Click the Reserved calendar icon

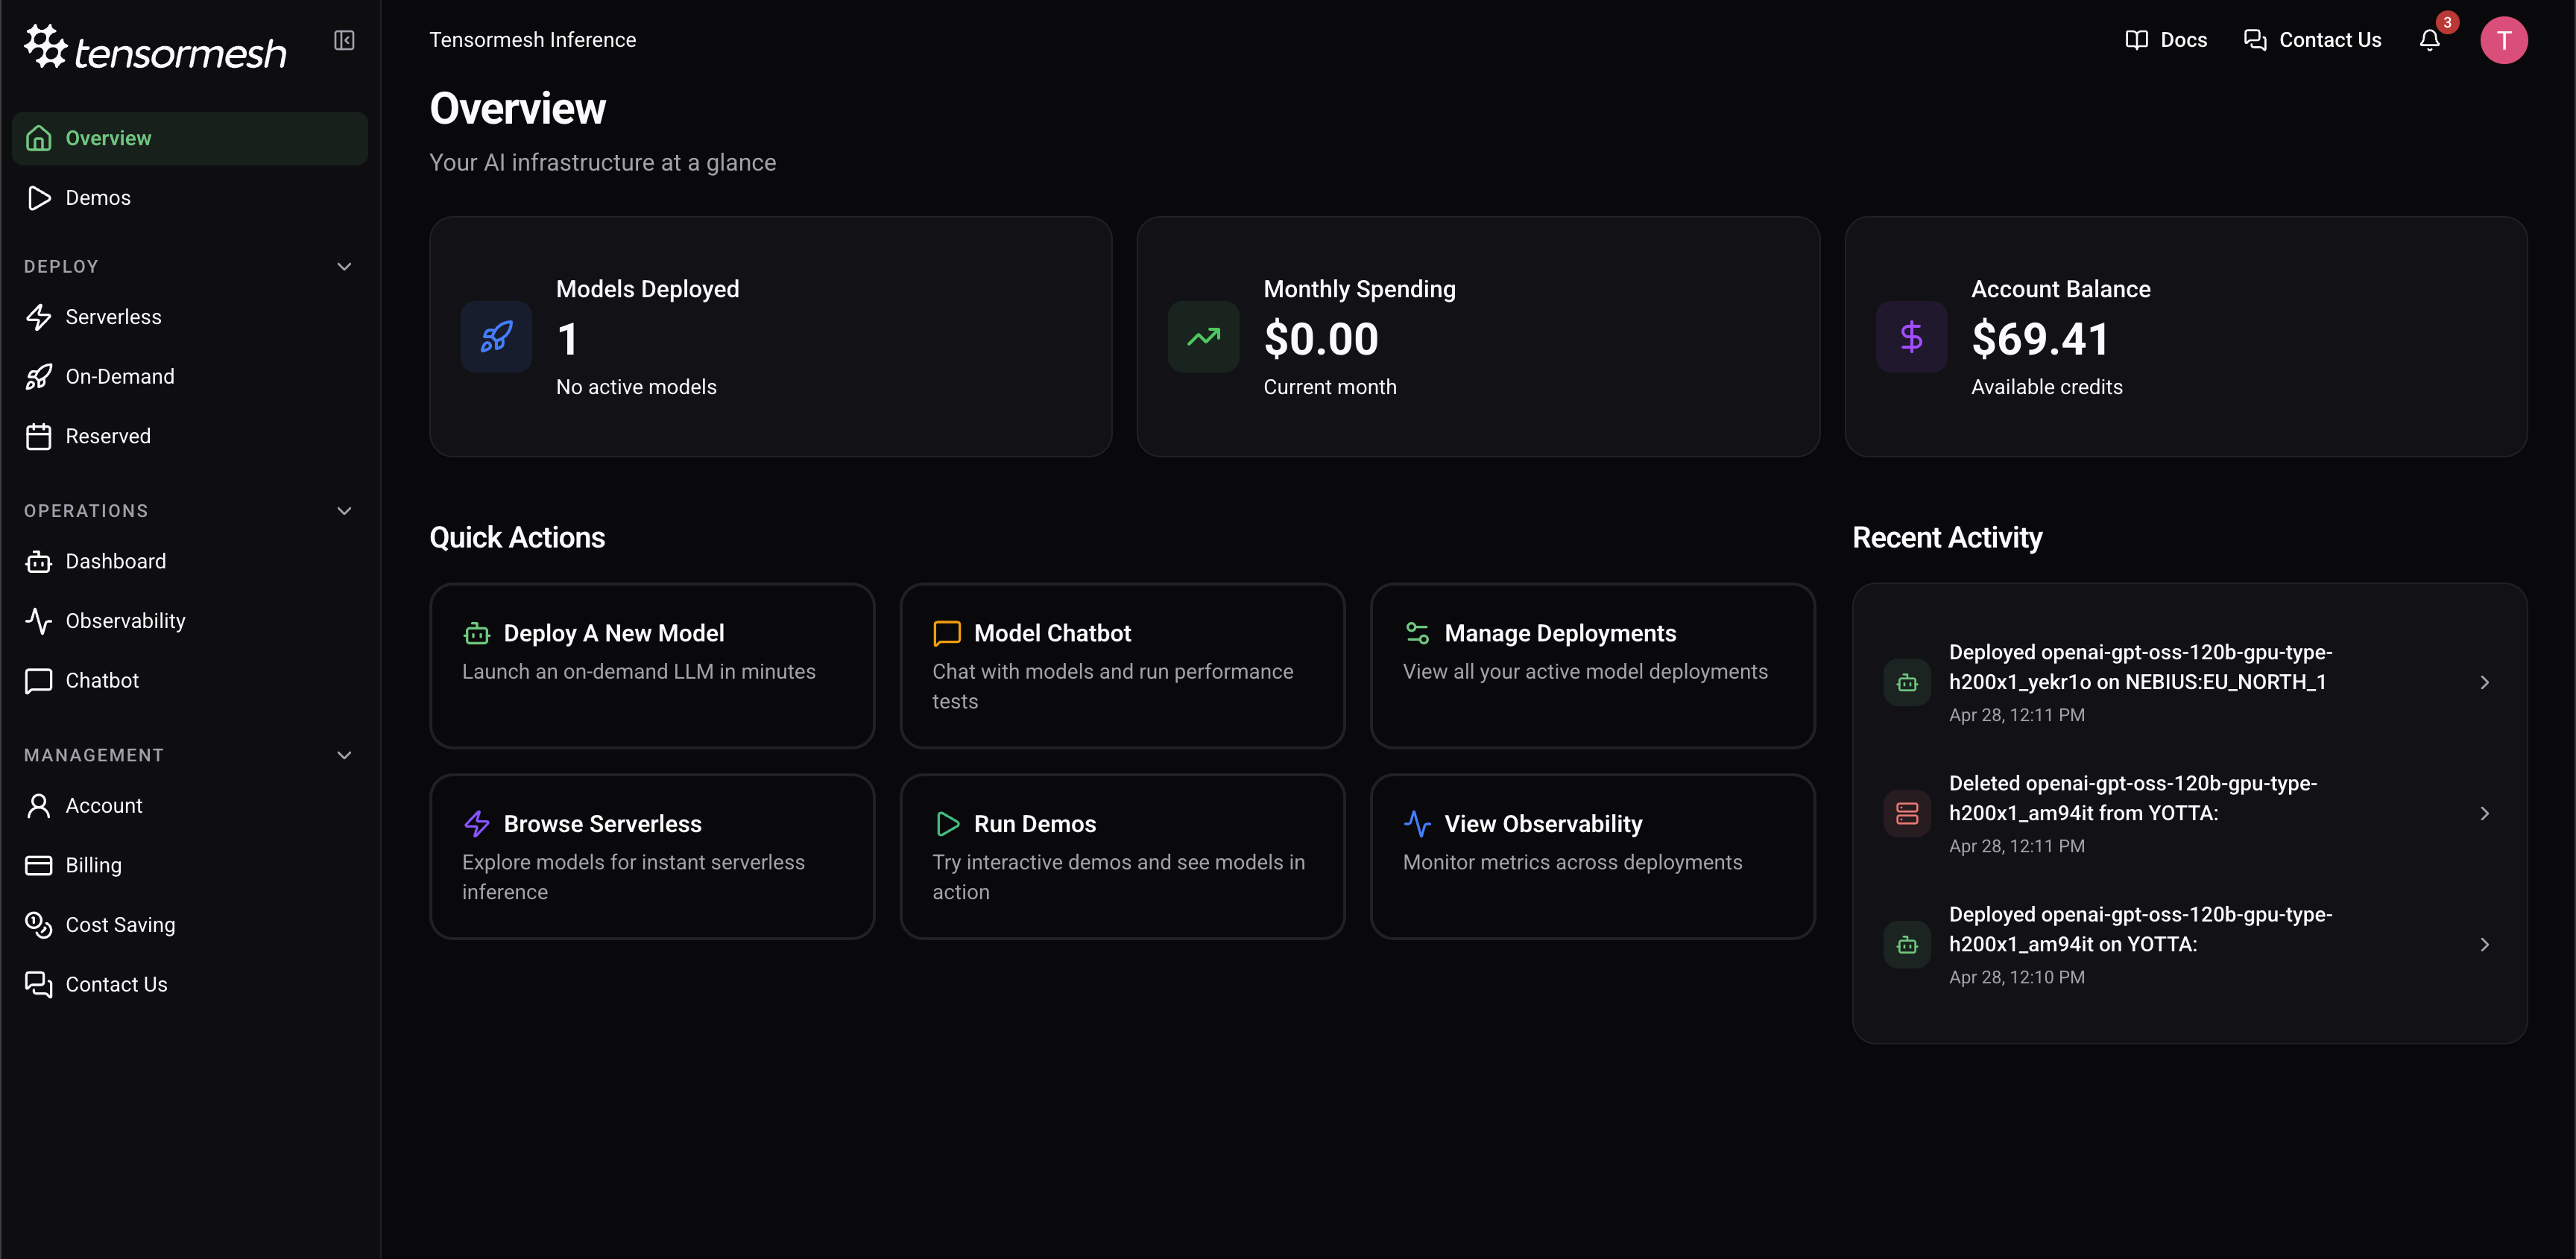coord(39,437)
